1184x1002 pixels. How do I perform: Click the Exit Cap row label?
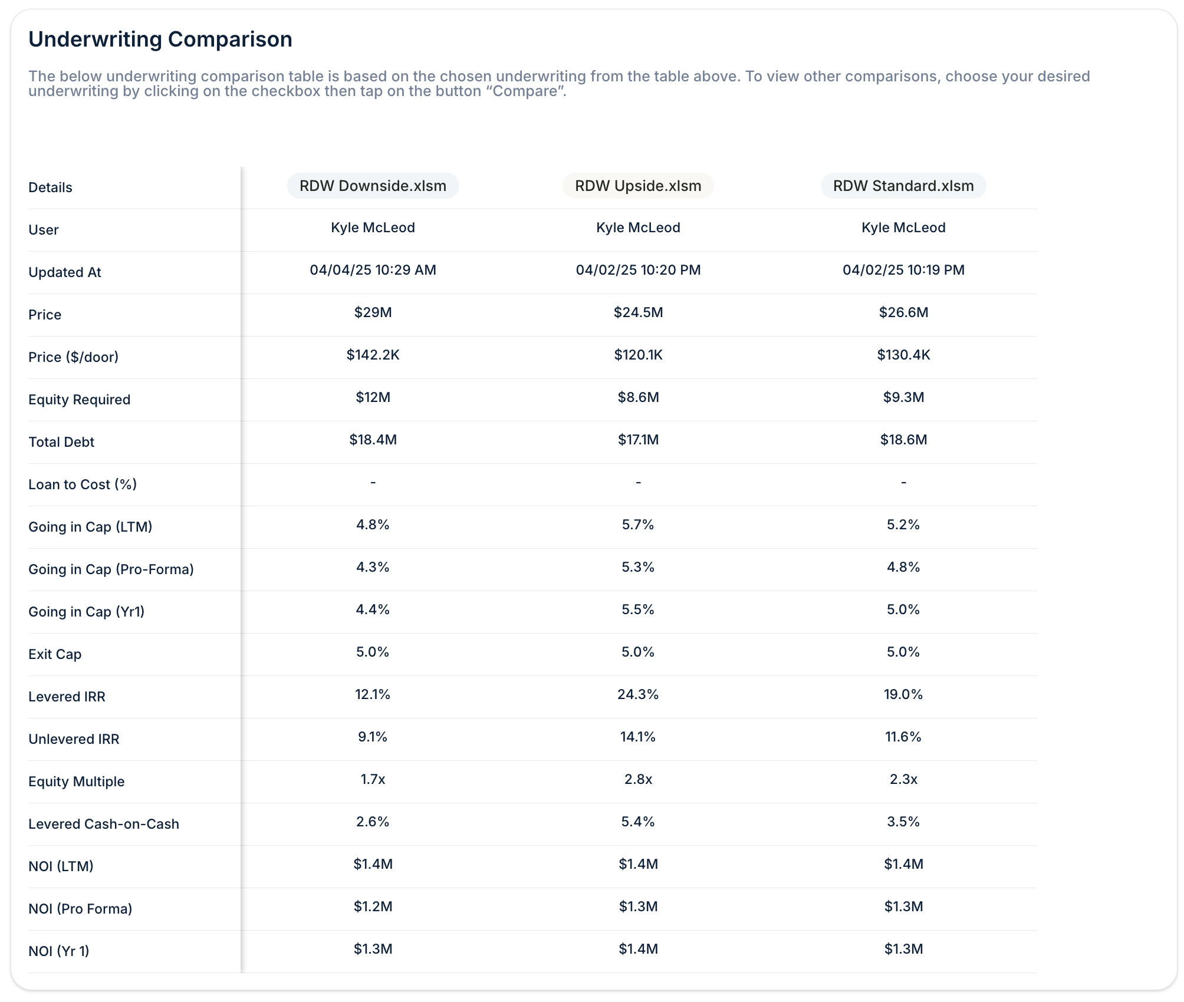tap(55, 654)
